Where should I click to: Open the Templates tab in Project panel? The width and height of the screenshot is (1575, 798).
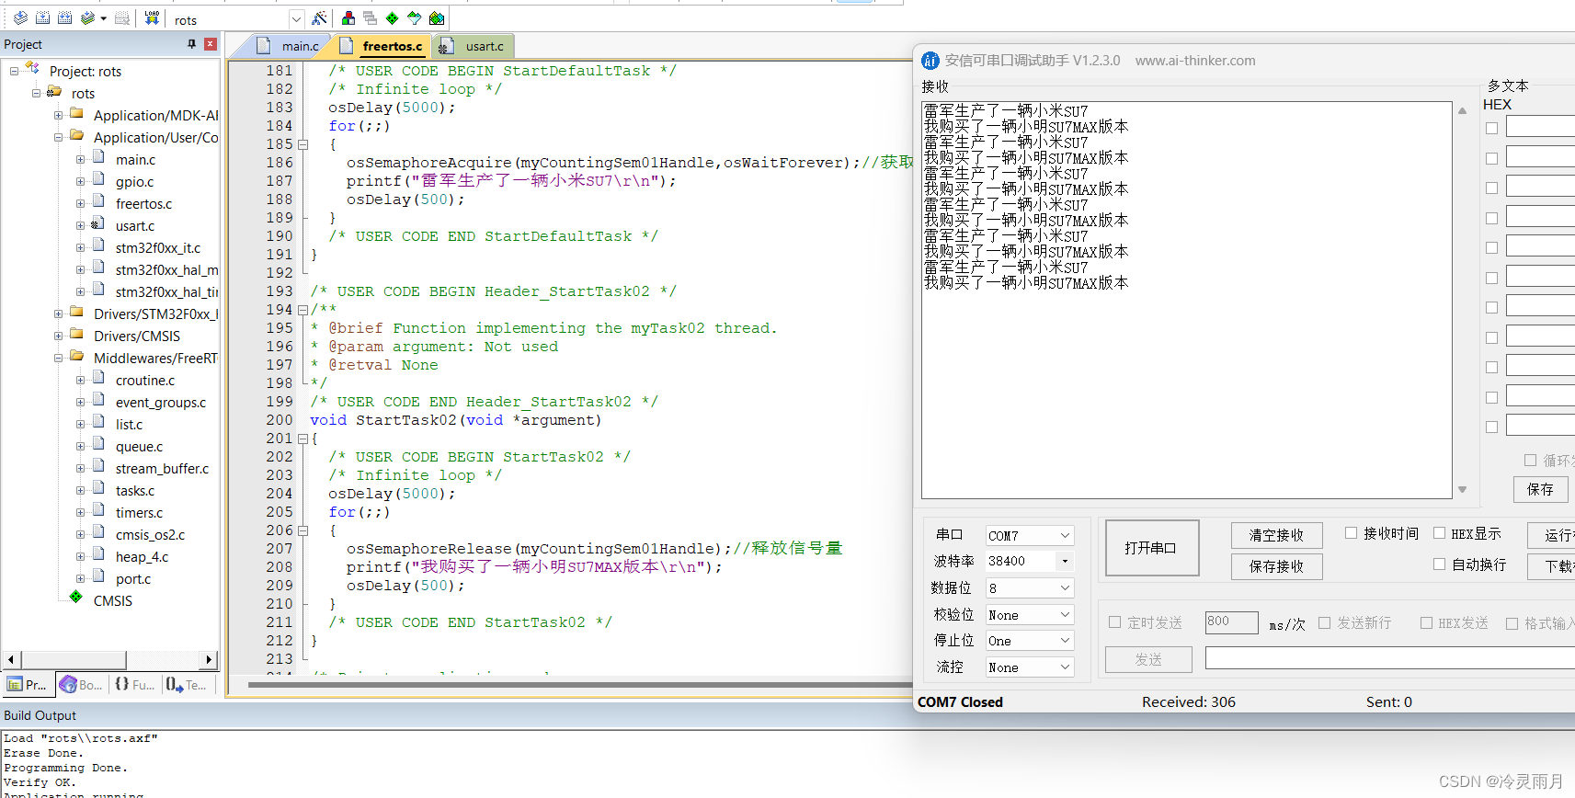tap(187, 684)
